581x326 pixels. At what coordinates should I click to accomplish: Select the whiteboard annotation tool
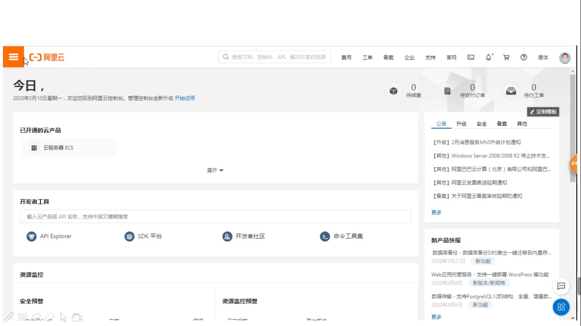coord(23,317)
